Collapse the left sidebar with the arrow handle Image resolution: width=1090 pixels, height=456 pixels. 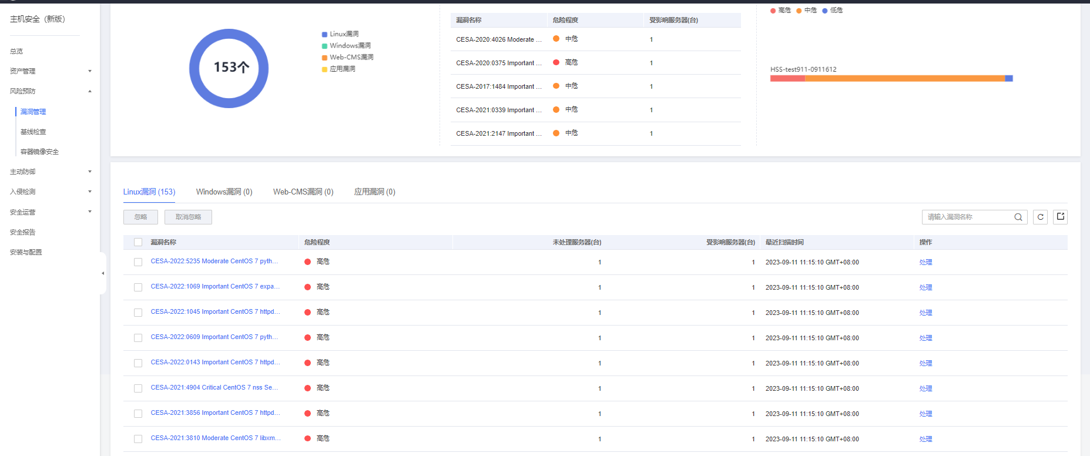point(103,273)
